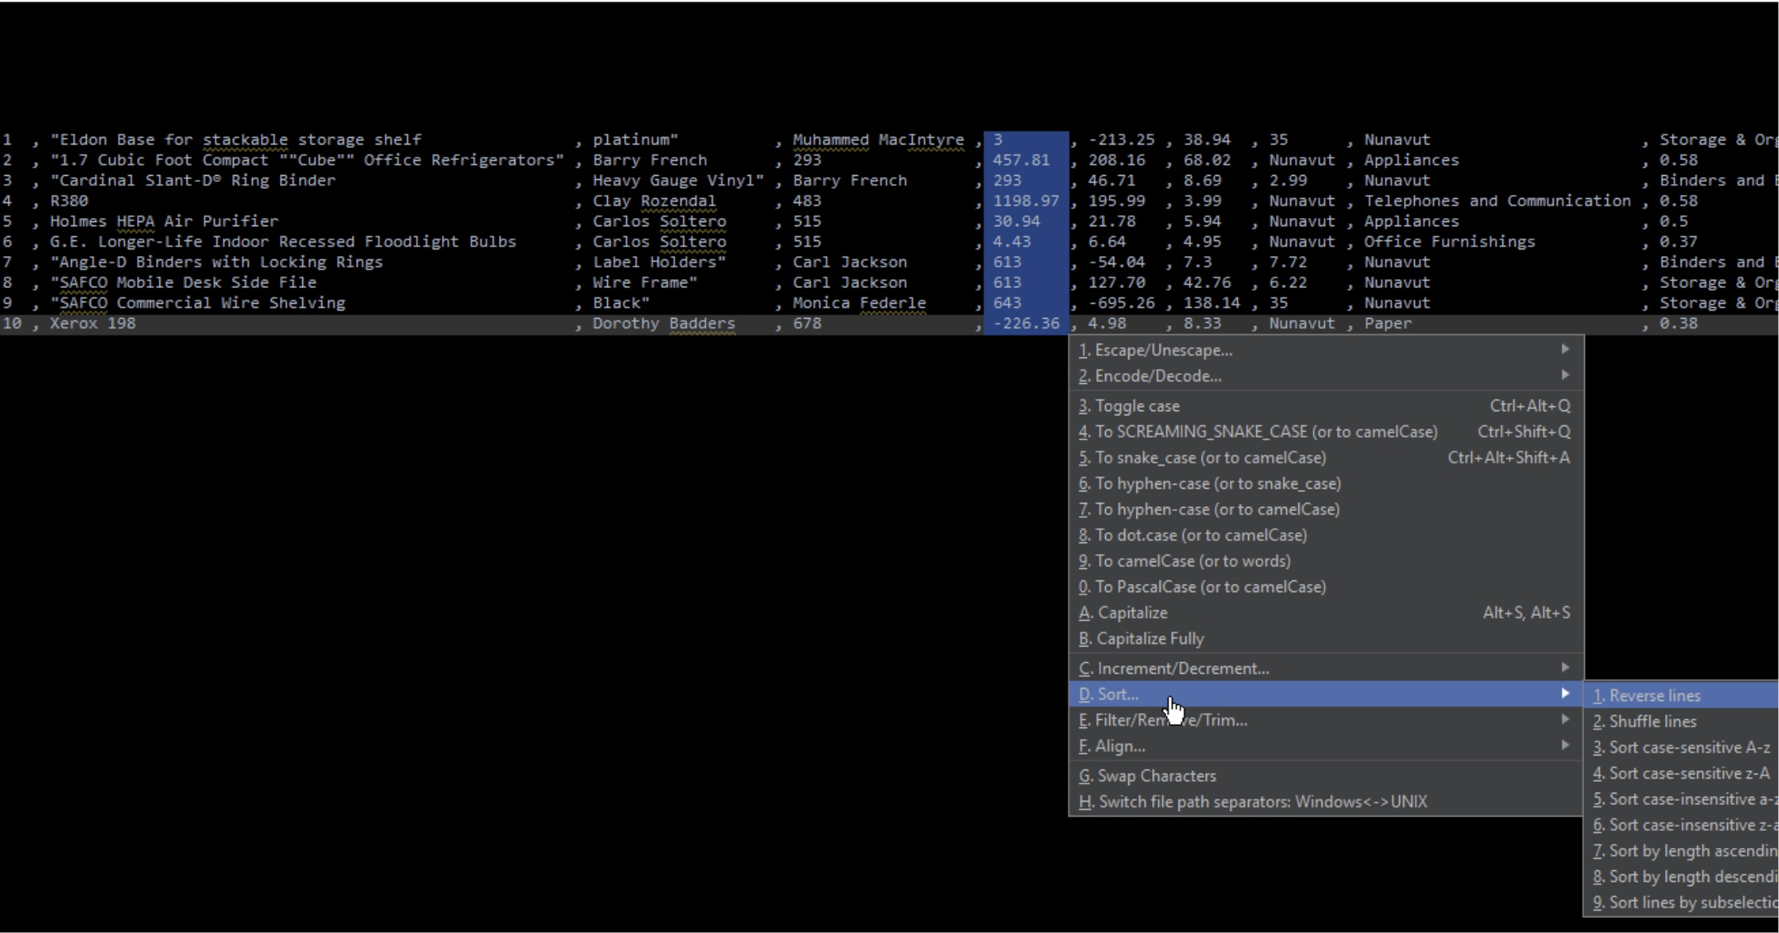Pick To hyphen-case (or to snake_case)
Image resolution: width=1779 pixels, height=933 pixels.
tap(1326, 483)
